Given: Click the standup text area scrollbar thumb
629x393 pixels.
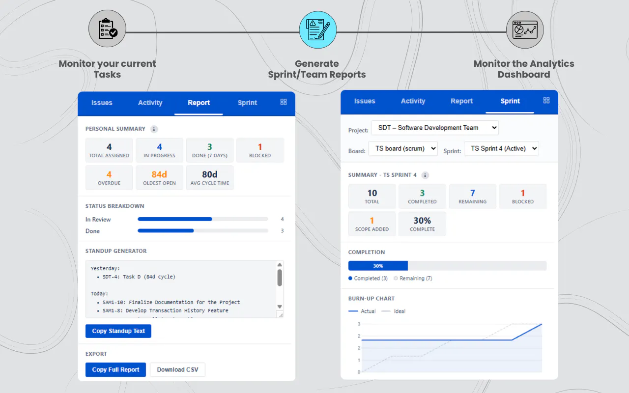Looking at the screenshot, I should pyautogui.click(x=280, y=278).
